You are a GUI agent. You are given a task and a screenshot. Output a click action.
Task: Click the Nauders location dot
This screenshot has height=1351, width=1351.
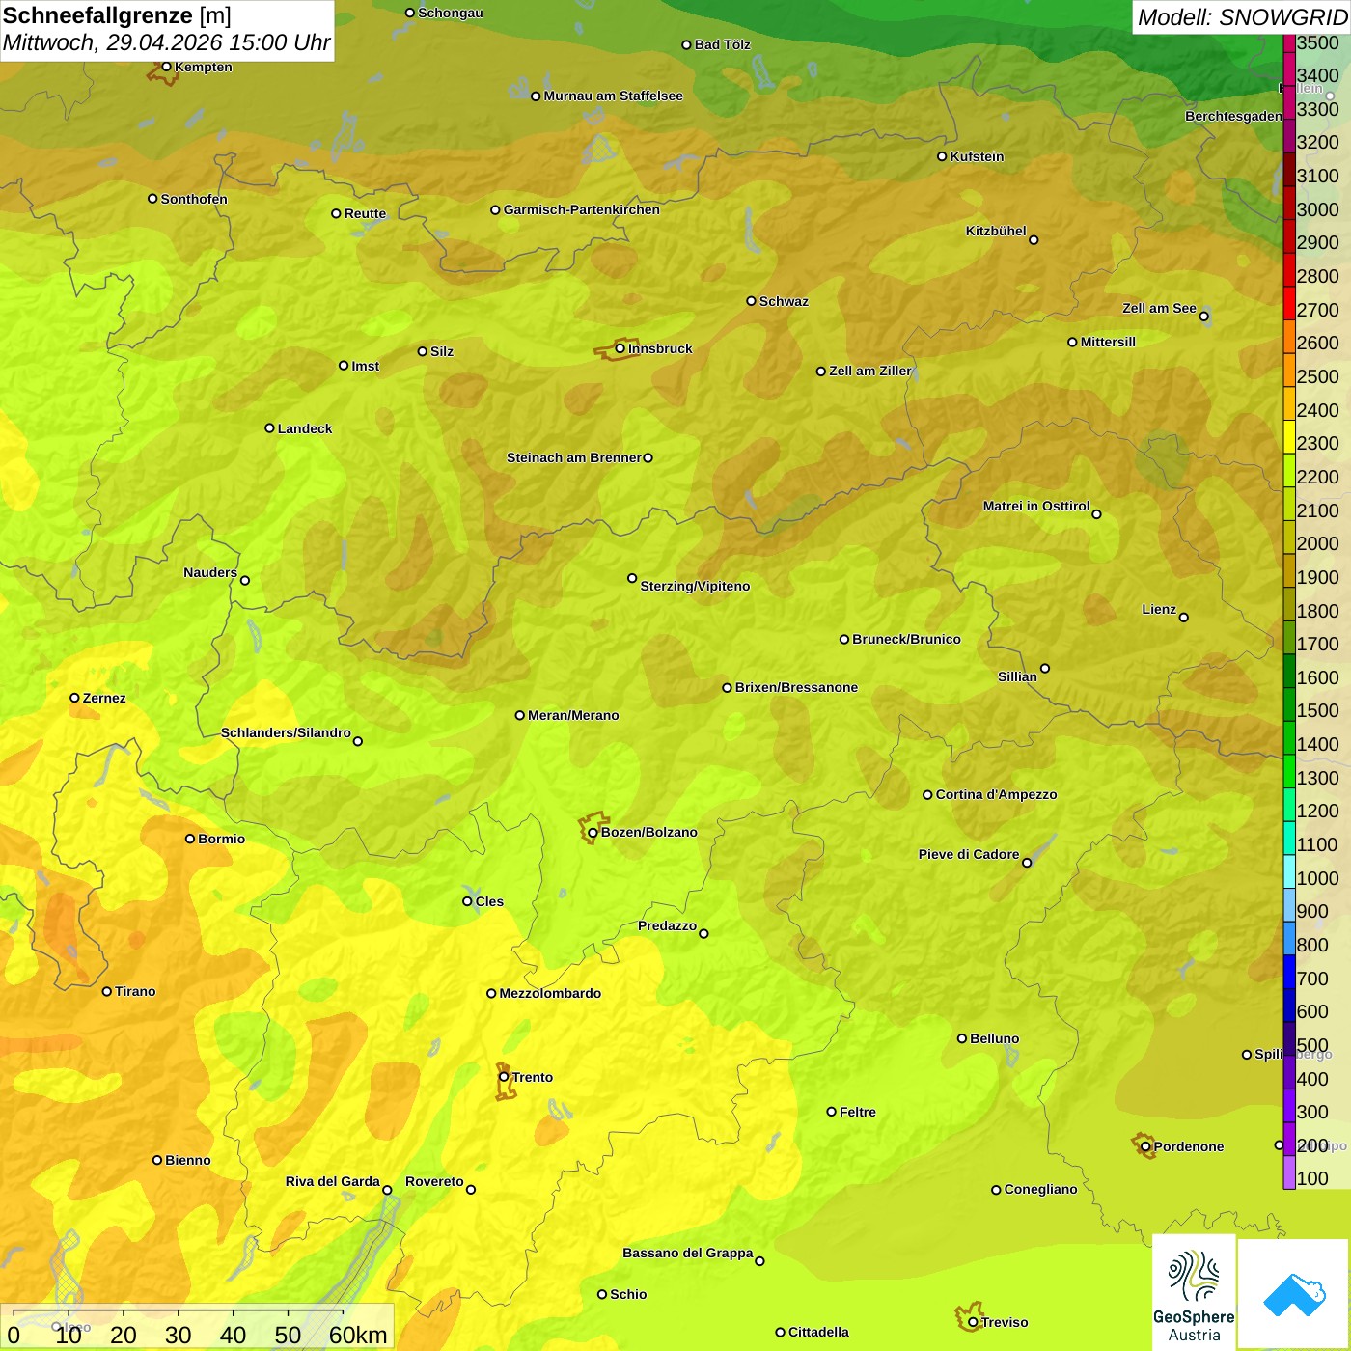tap(245, 580)
